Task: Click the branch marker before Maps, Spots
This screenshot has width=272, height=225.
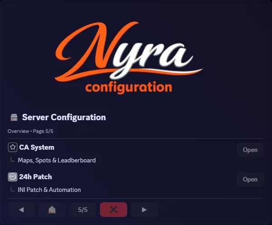Action: (x=12, y=160)
